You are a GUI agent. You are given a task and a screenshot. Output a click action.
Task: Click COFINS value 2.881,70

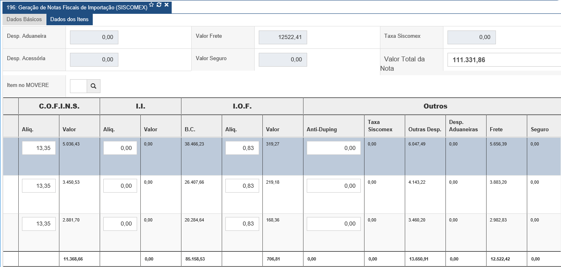click(71, 220)
